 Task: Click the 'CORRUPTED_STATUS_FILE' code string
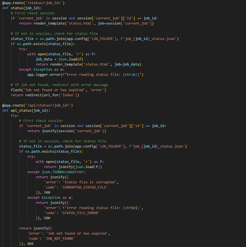click(84, 187)
